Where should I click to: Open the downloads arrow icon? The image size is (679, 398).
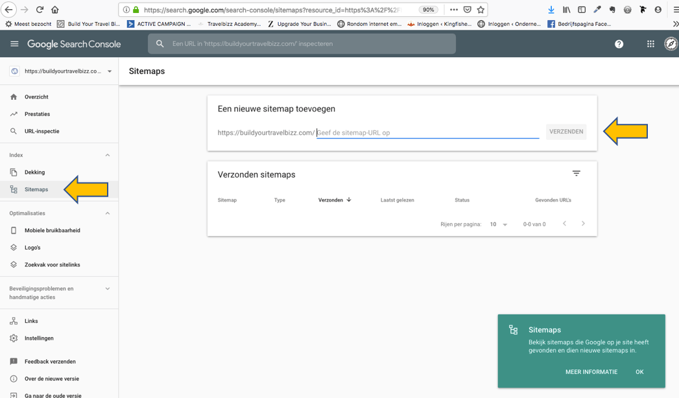(551, 10)
